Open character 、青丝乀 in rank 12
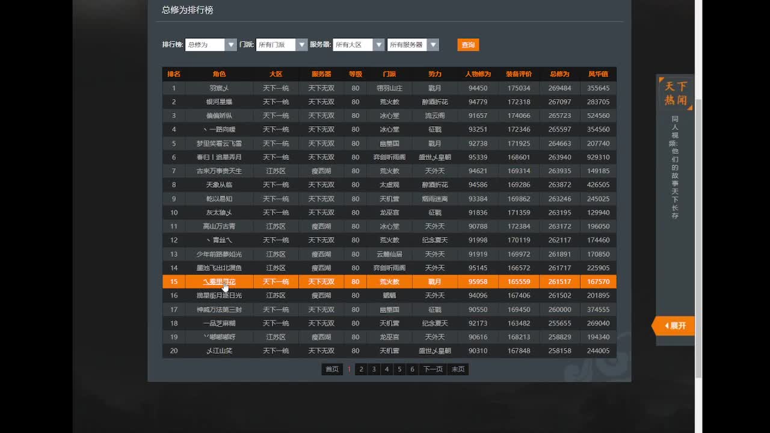 pyautogui.click(x=219, y=240)
